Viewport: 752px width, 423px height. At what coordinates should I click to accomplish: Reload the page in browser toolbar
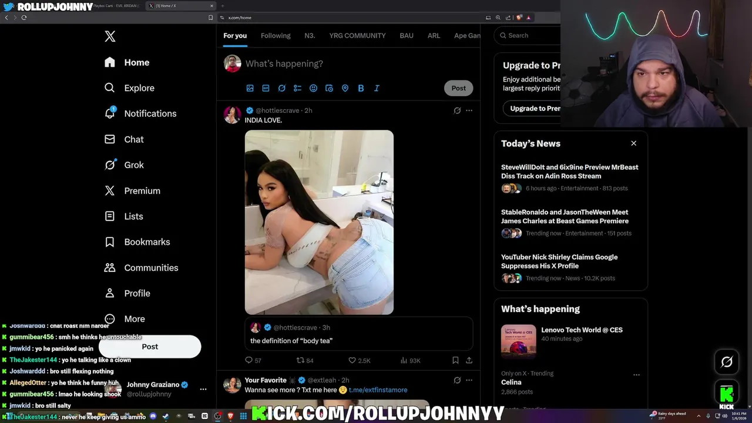[x=24, y=18]
